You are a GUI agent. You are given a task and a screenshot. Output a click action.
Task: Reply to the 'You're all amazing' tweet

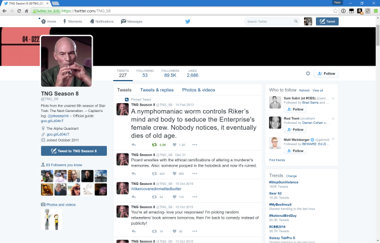click(134, 231)
